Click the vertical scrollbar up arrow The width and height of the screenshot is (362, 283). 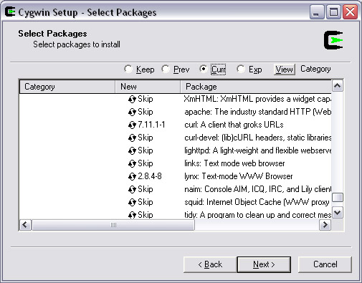(338, 86)
